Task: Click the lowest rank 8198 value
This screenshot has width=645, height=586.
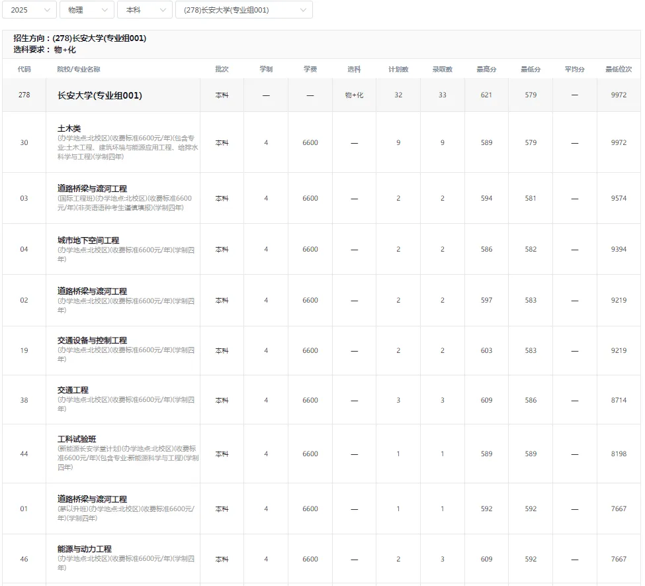Action: pyautogui.click(x=619, y=454)
